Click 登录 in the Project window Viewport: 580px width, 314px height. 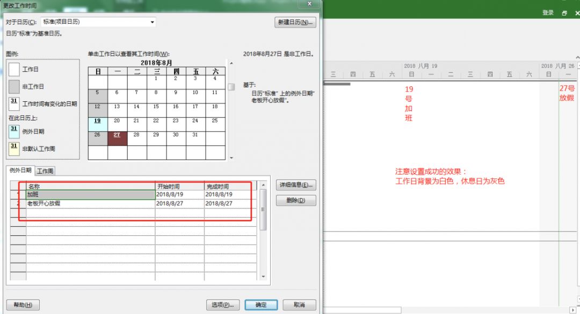coord(548,13)
